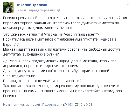Open the 32 мин. timestamp link
Screen dimensions: 132x108
coord(21,10)
